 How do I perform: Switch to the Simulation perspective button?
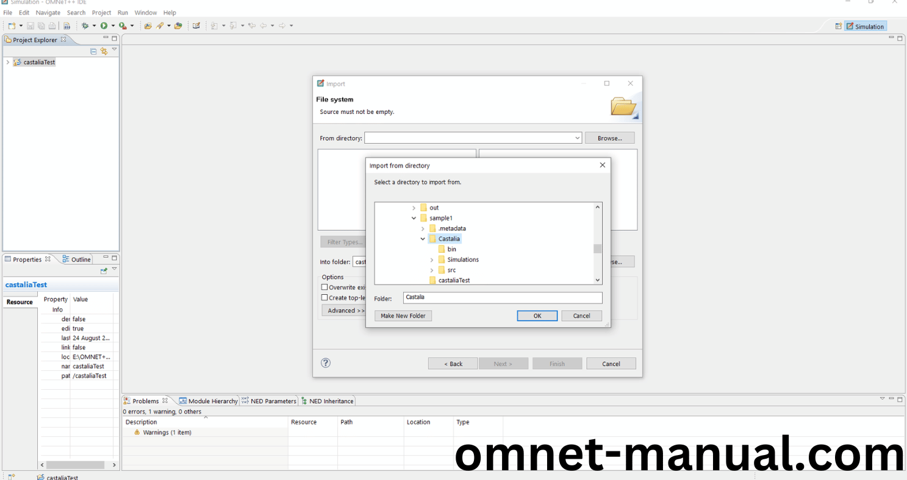pyautogui.click(x=865, y=26)
